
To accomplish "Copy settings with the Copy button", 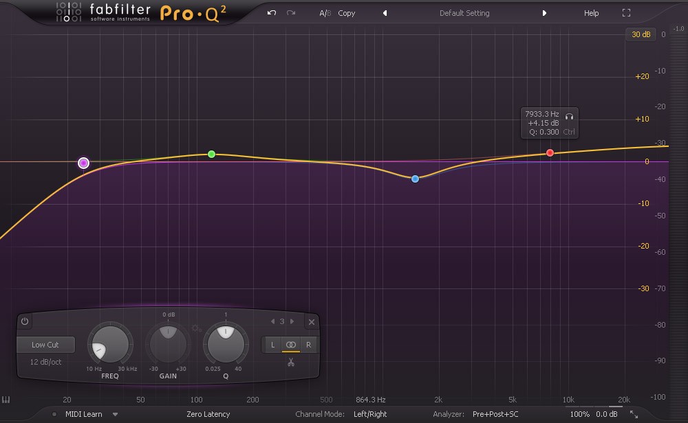I will click(x=346, y=13).
